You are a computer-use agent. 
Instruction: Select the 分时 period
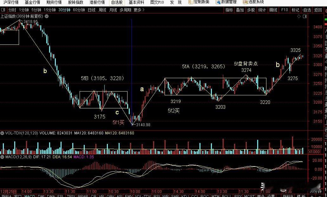pos(12,10)
